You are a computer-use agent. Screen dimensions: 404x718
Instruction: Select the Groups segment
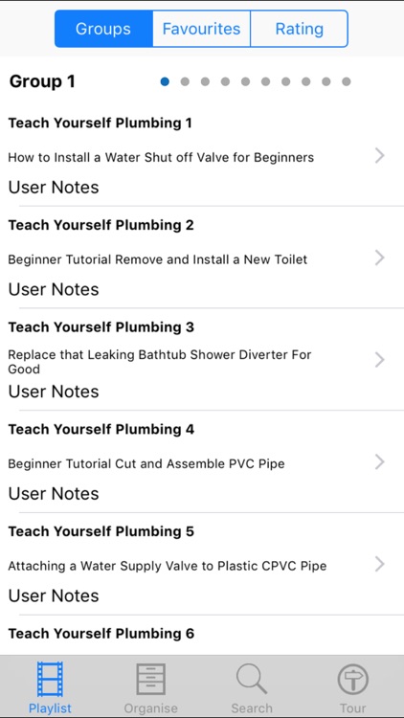pos(103,29)
